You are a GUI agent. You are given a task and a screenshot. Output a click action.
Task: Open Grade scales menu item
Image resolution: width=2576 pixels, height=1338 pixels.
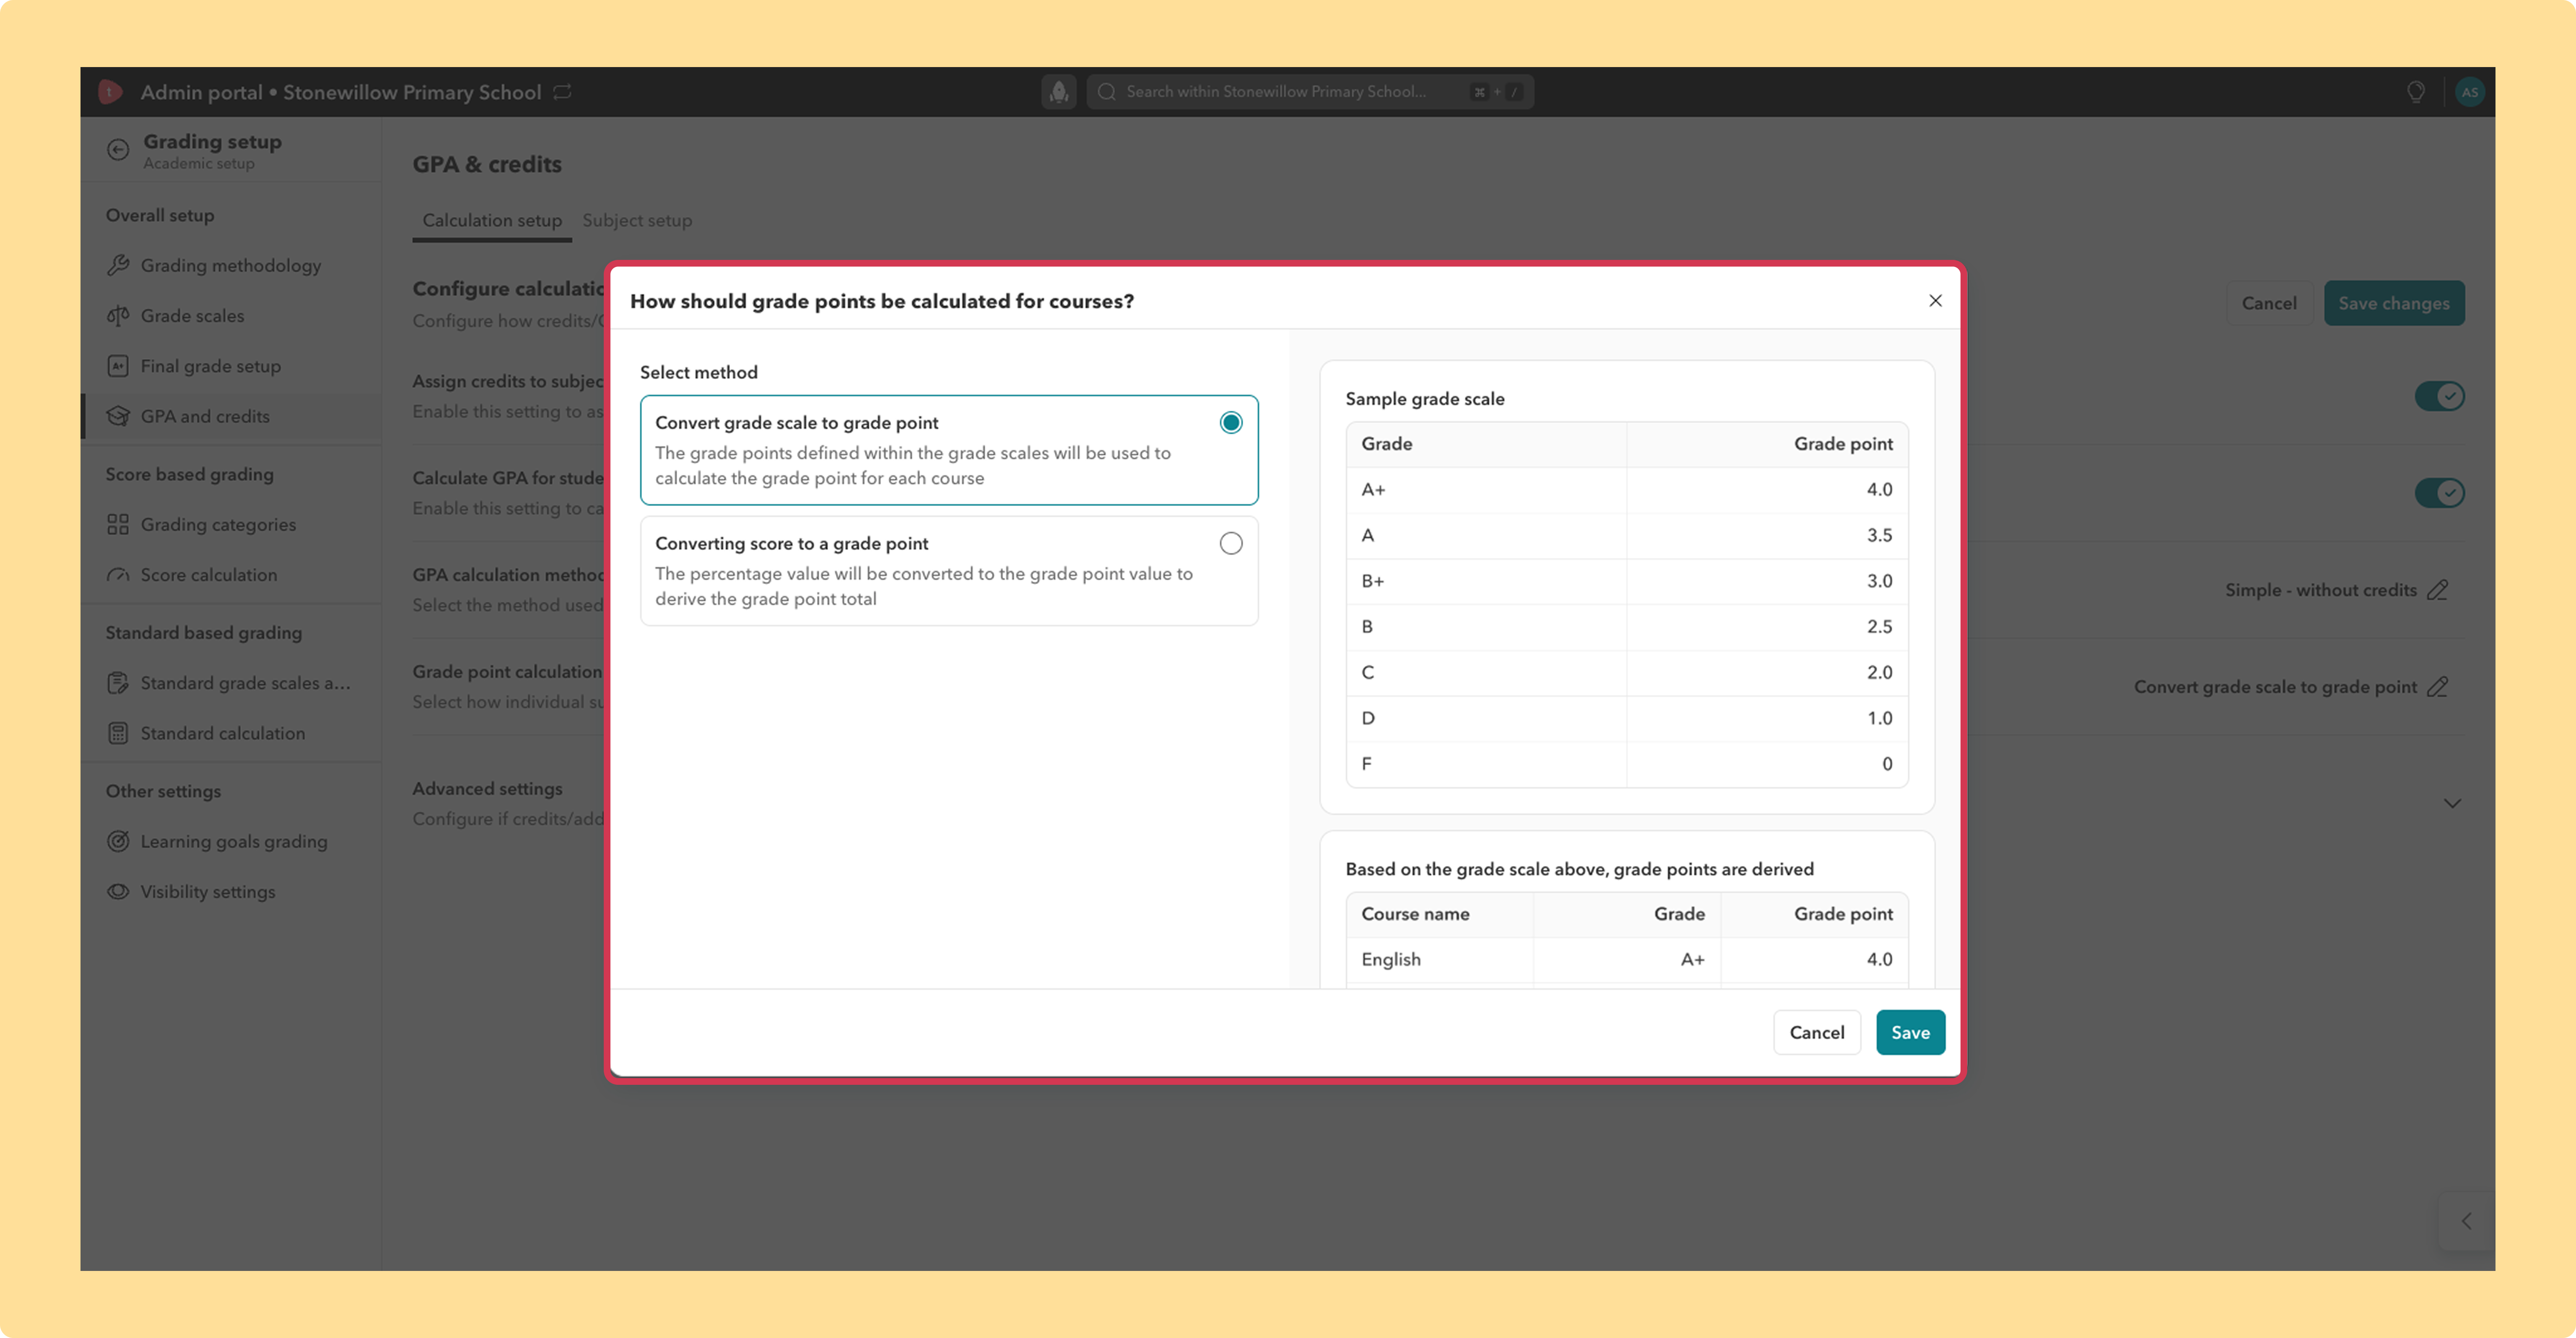click(x=231, y=316)
